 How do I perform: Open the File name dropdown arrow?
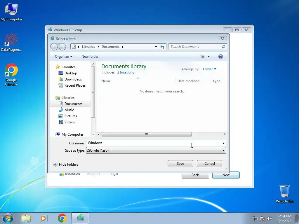(x=223, y=143)
